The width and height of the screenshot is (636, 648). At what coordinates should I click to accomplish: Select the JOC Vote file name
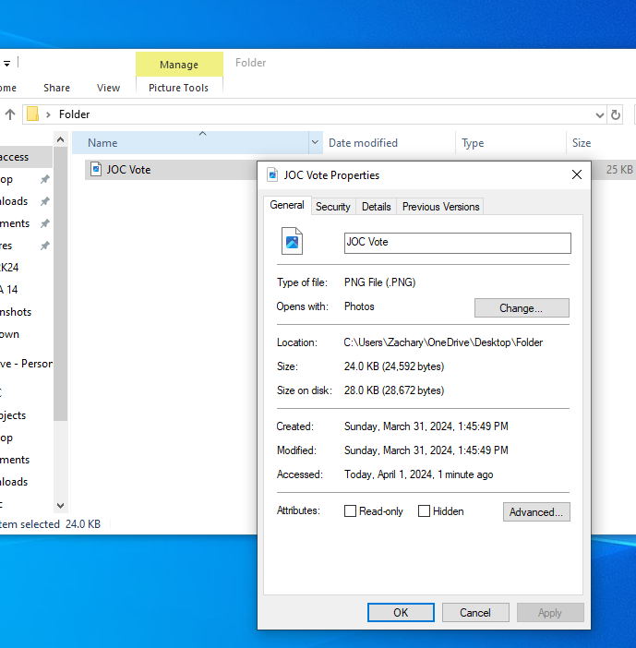[x=128, y=170]
